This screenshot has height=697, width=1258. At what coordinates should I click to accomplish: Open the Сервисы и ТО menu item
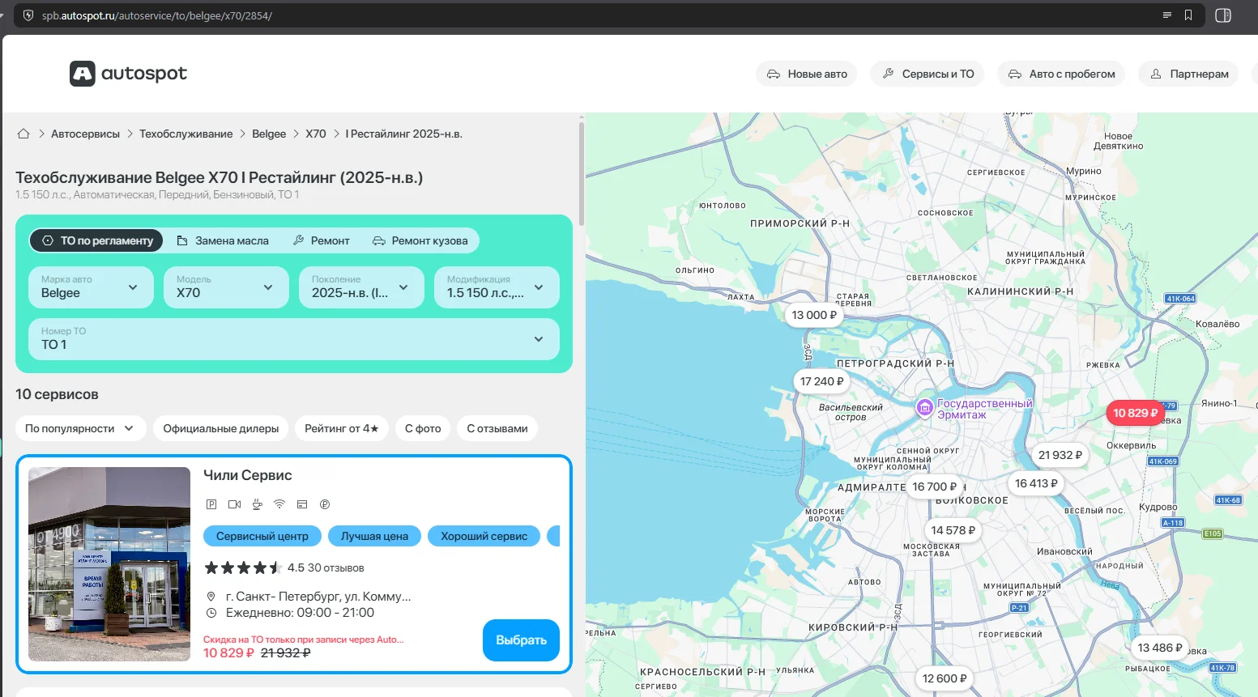pos(928,74)
